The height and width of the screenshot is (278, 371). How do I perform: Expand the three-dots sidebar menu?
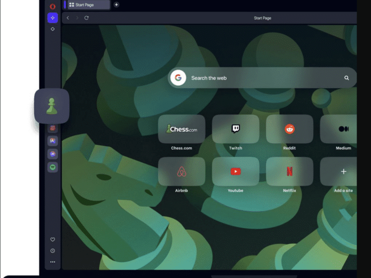pyautogui.click(x=52, y=262)
